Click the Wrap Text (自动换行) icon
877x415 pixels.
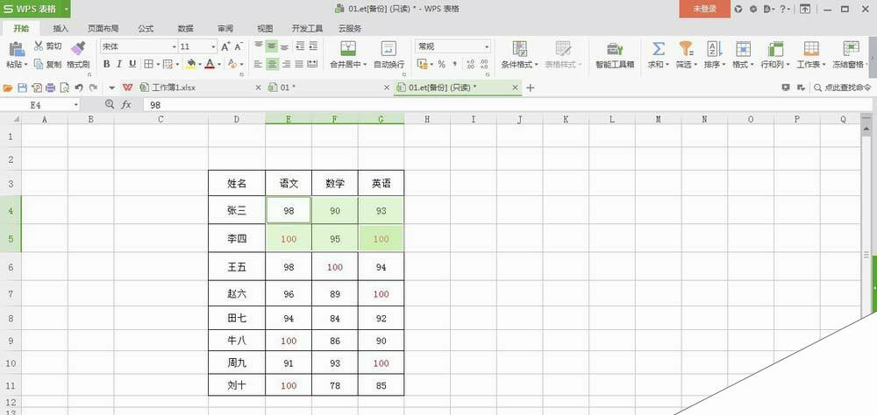pyautogui.click(x=389, y=49)
